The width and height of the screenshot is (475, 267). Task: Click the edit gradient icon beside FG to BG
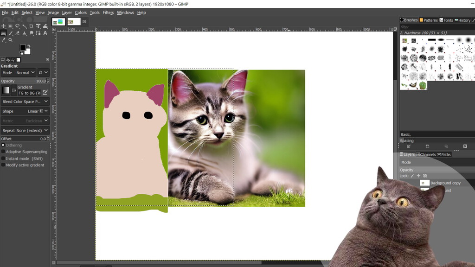45,92
